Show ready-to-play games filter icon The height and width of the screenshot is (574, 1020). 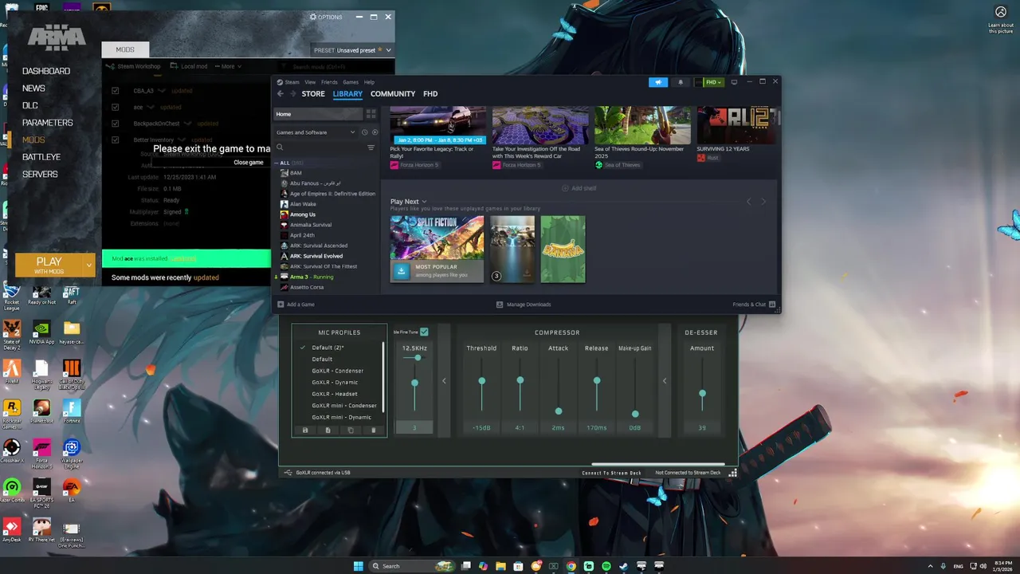click(x=375, y=132)
